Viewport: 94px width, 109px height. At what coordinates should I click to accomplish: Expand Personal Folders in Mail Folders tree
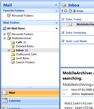(4, 34)
